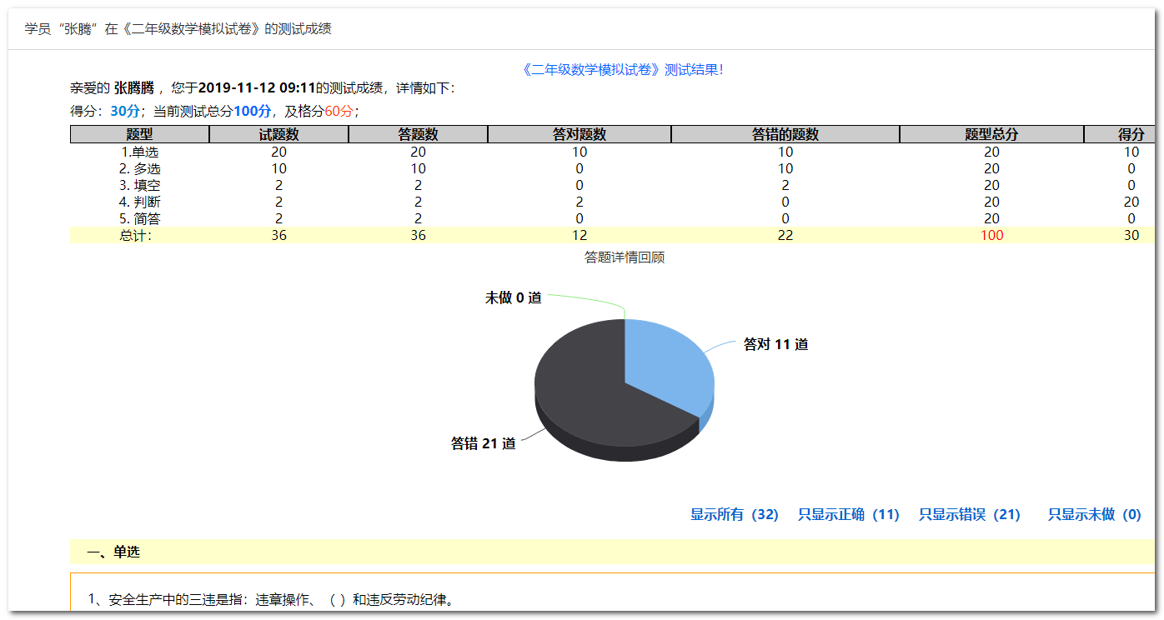Screen dimensions: 1164x620
Task: Click the page title 学员“张腾”在《二年级数学模拟试卷》的测试成绩
Action: [178, 29]
